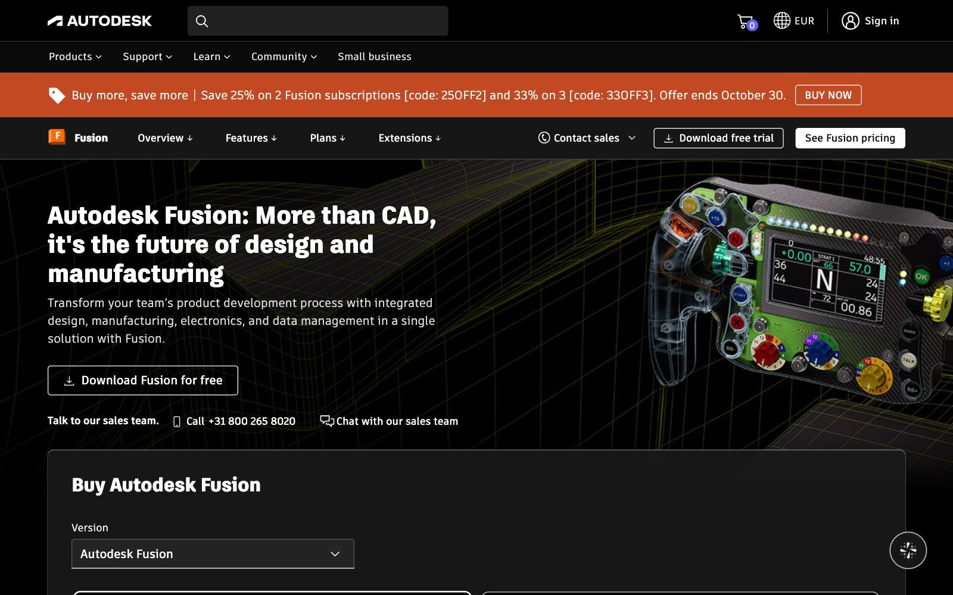This screenshot has height=595, width=953.
Task: Click the phone icon next to Call
Action: pyautogui.click(x=176, y=421)
